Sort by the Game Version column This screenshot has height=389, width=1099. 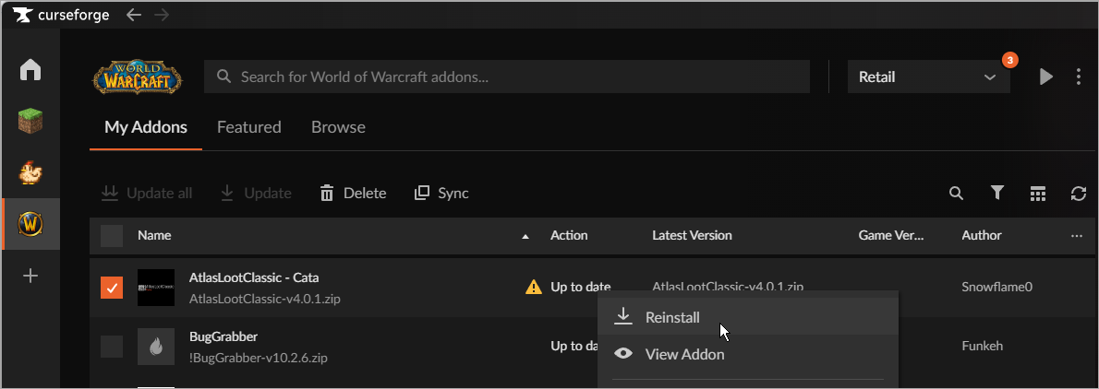[891, 236]
